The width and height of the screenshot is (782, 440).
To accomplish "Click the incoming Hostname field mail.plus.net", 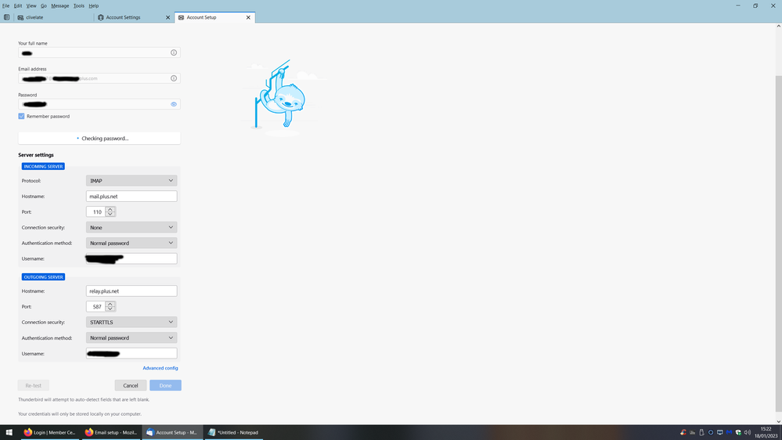I will pyautogui.click(x=132, y=196).
